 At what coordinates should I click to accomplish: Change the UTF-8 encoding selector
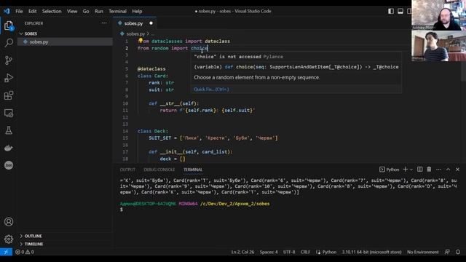click(289, 252)
